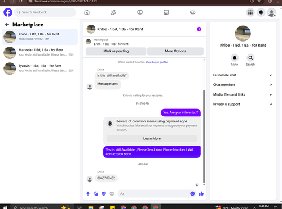282x209 pixels.
Task: Click the 'Is this still available?' message
Action: 112,76
